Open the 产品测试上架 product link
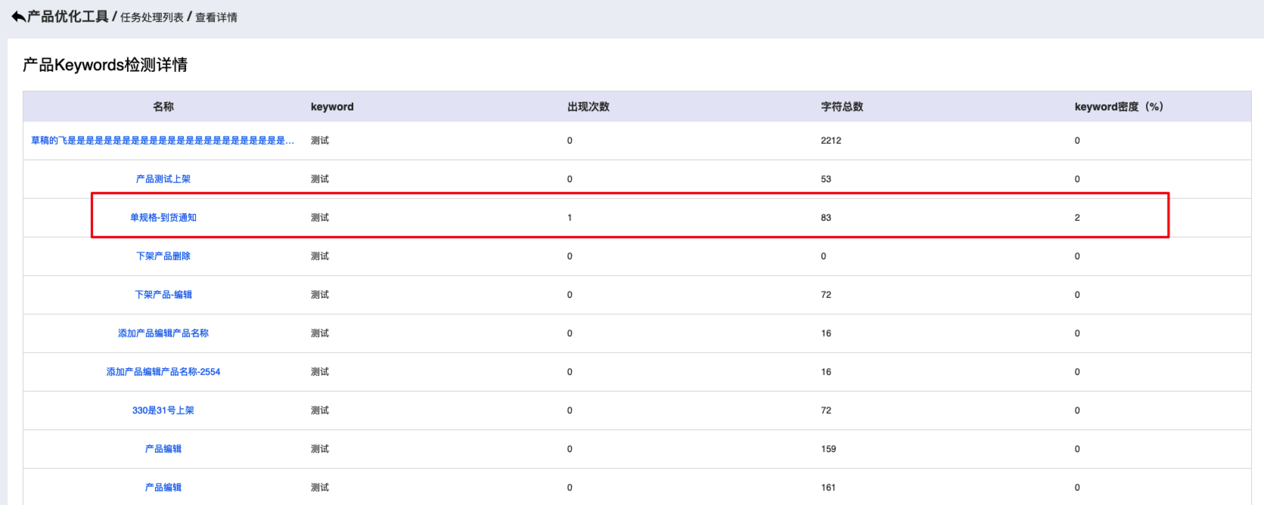 point(163,179)
